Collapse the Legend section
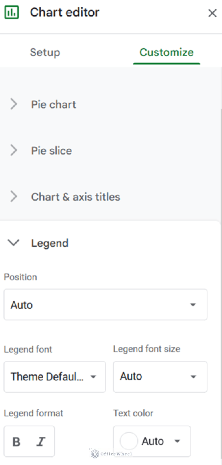 pos(13,243)
